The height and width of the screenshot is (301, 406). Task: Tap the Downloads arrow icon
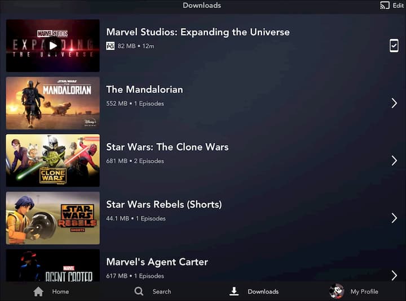pos(234,291)
